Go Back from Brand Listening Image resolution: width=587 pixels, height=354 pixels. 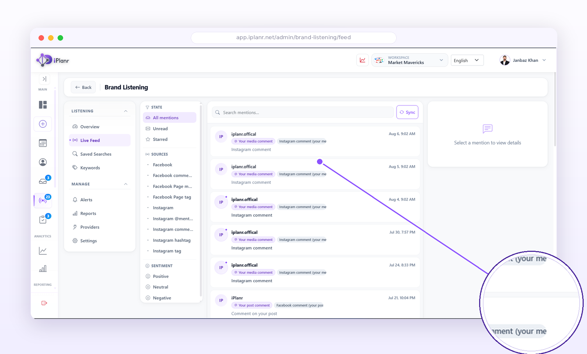[x=83, y=87]
